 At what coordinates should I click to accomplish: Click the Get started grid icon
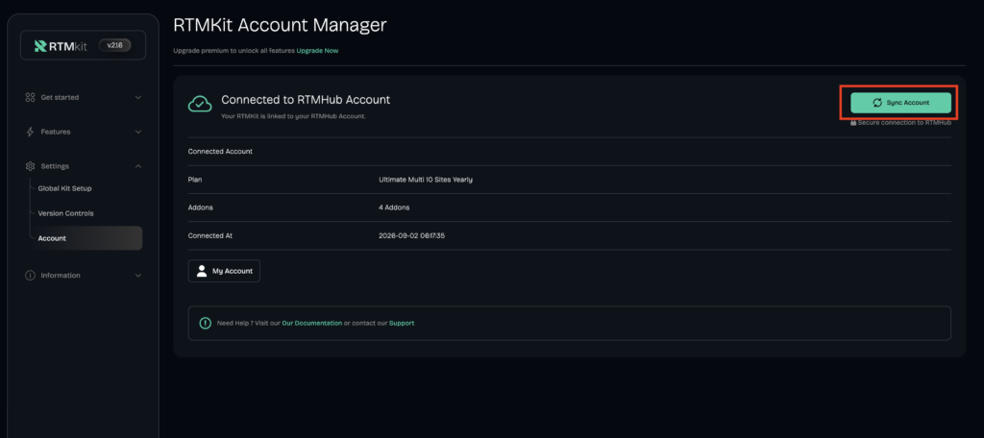pos(30,97)
